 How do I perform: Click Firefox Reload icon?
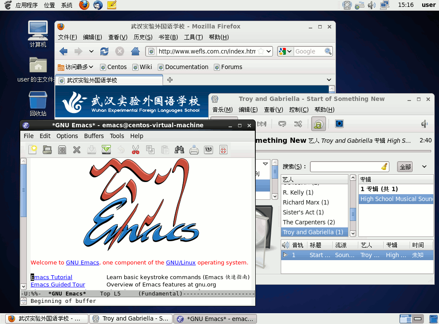click(x=104, y=51)
